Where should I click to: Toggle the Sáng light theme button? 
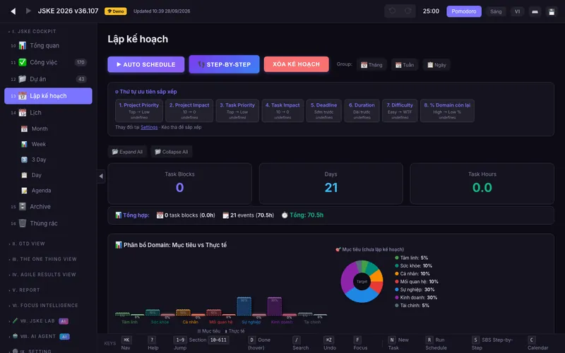(496, 11)
